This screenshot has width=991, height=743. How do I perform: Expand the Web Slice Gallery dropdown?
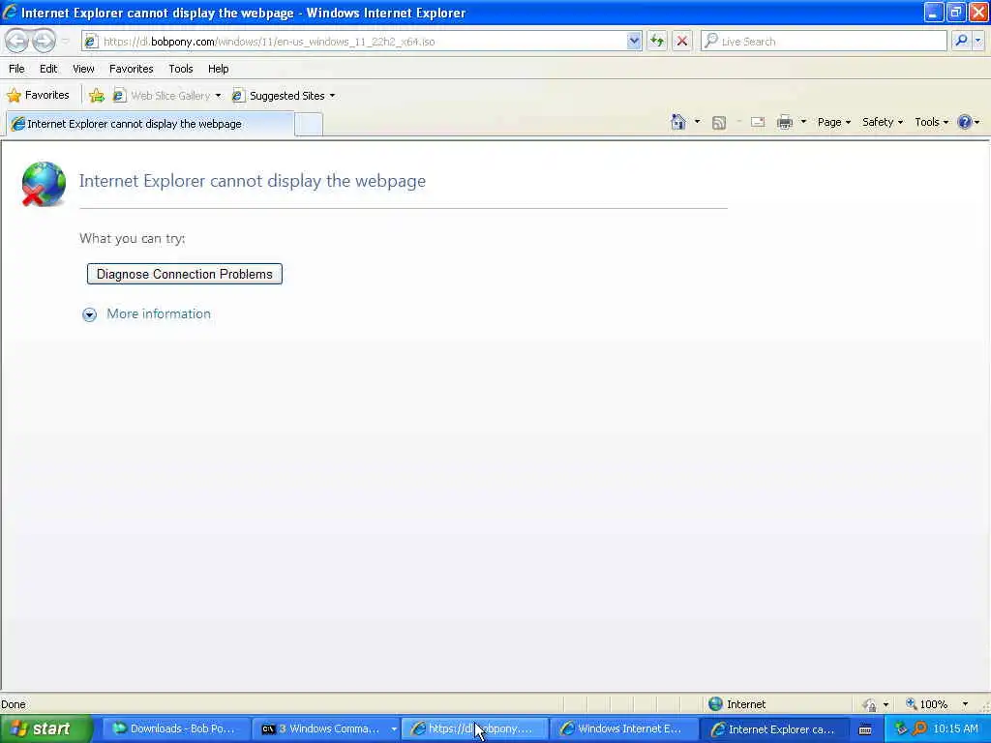pyautogui.click(x=218, y=96)
